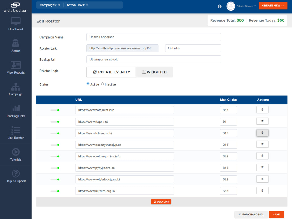292x219 pixels.
Task: Edit the fuqer.net URL field
Action: click(125, 121)
